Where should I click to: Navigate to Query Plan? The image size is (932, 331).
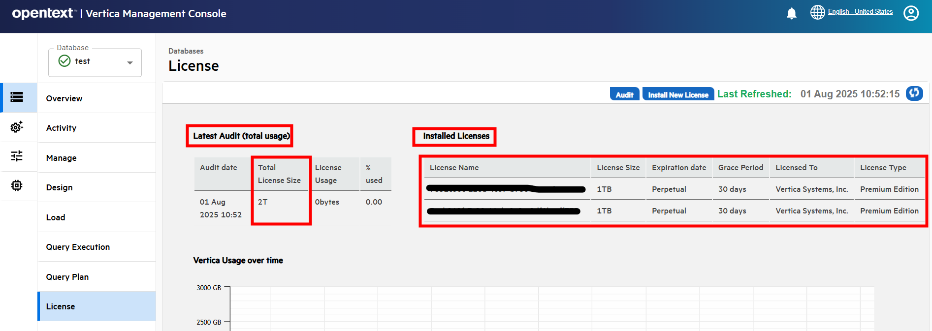click(x=67, y=277)
